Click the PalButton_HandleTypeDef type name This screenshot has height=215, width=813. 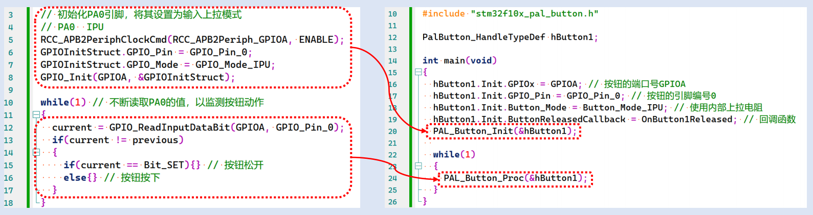(484, 37)
